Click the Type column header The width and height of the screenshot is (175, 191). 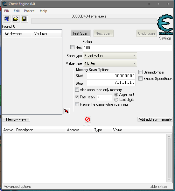(103, 130)
